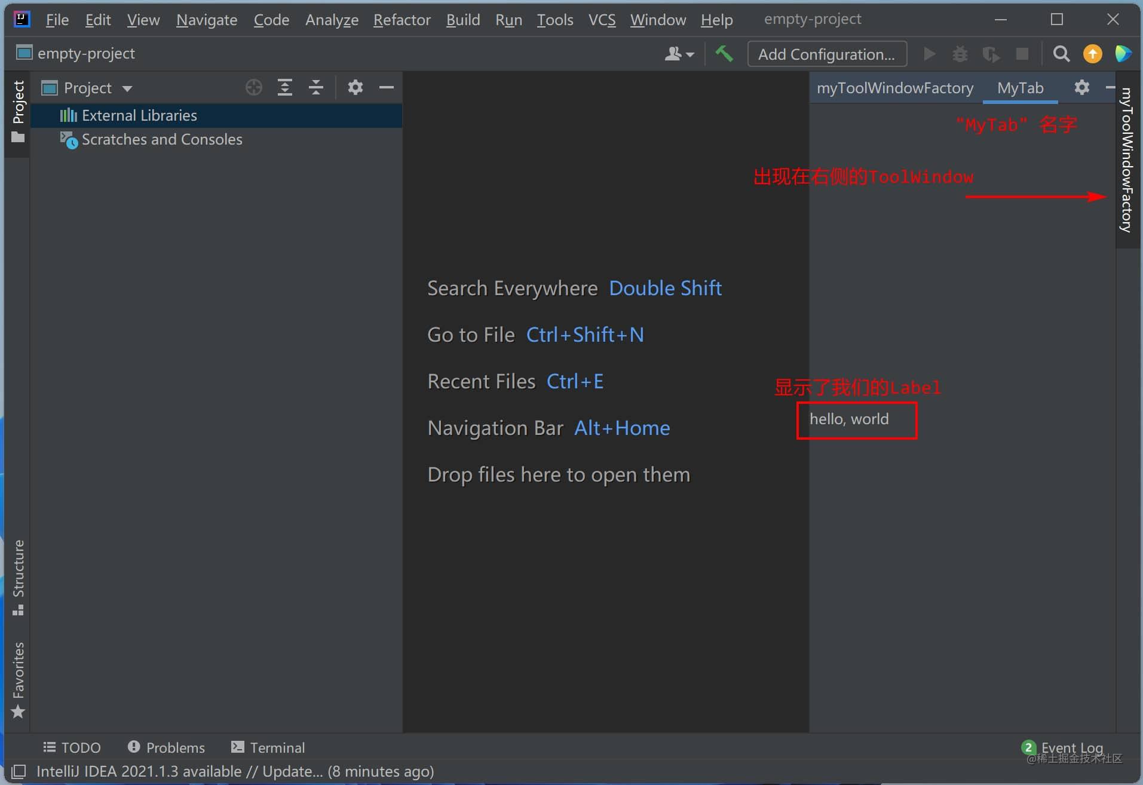Open the Code menu
The height and width of the screenshot is (785, 1143).
271,20
